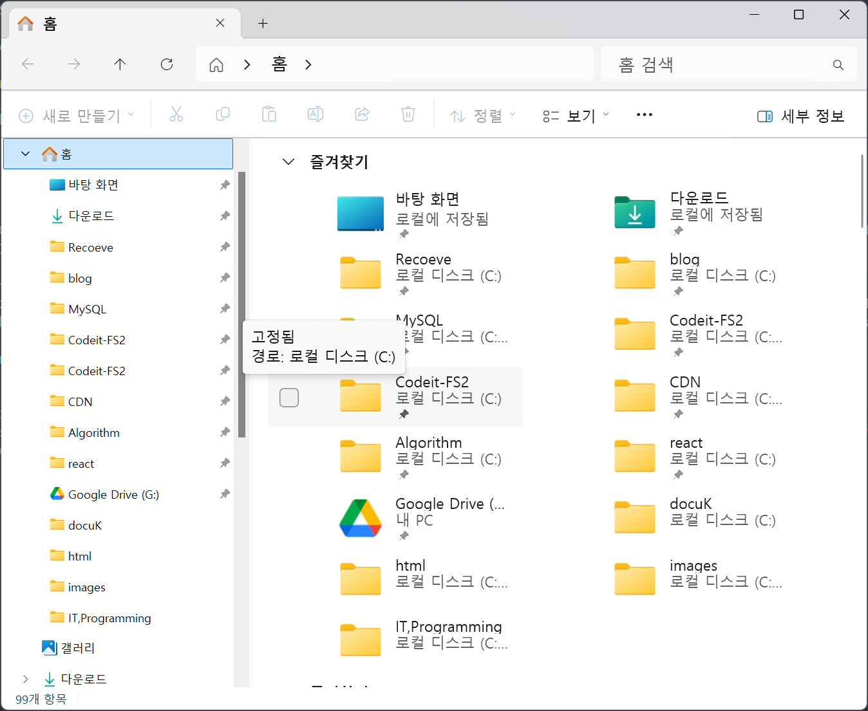The width and height of the screenshot is (868, 711).
Task: Select react in the sidebar
Action: tap(81, 463)
